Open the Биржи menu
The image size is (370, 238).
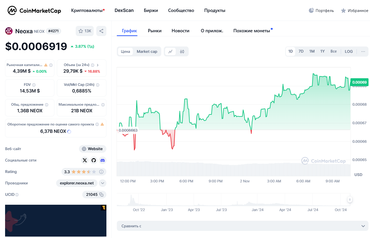(151, 10)
